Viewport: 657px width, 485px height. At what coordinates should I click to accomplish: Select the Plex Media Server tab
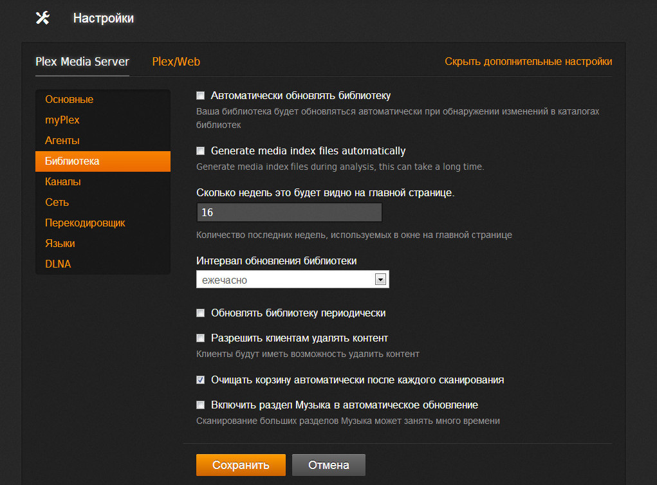82,62
